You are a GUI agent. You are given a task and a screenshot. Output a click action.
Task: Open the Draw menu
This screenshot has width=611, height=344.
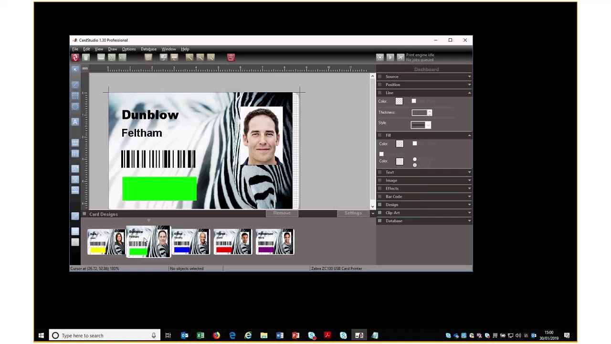[x=112, y=49]
